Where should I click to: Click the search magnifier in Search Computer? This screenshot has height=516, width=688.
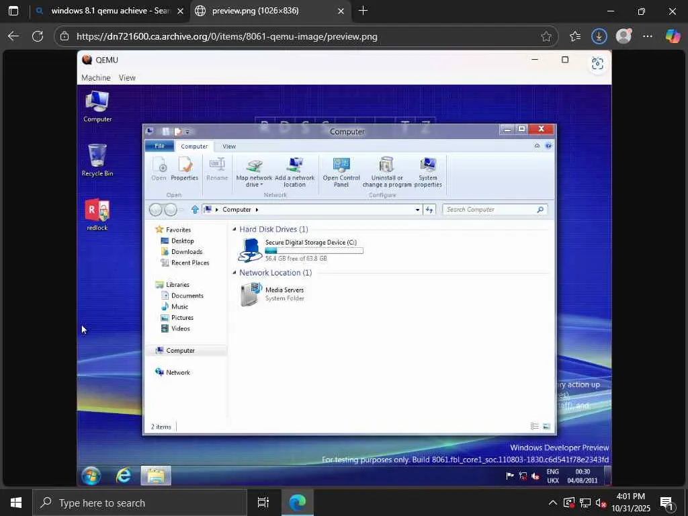click(540, 210)
